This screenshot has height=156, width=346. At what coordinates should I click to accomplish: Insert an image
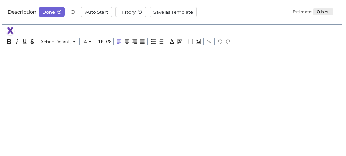coord(199,42)
